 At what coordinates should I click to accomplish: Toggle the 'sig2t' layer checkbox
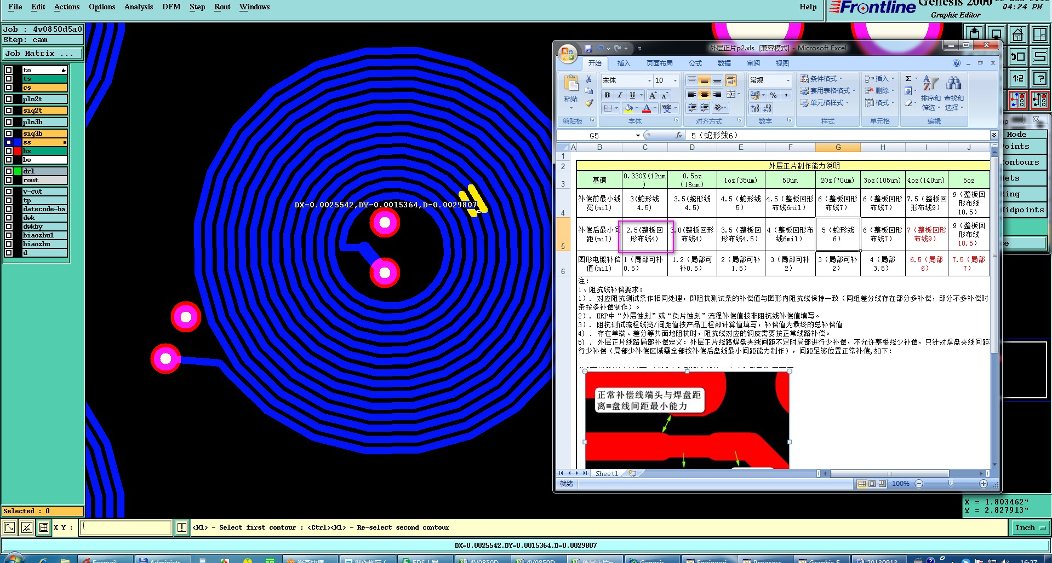[x=9, y=111]
